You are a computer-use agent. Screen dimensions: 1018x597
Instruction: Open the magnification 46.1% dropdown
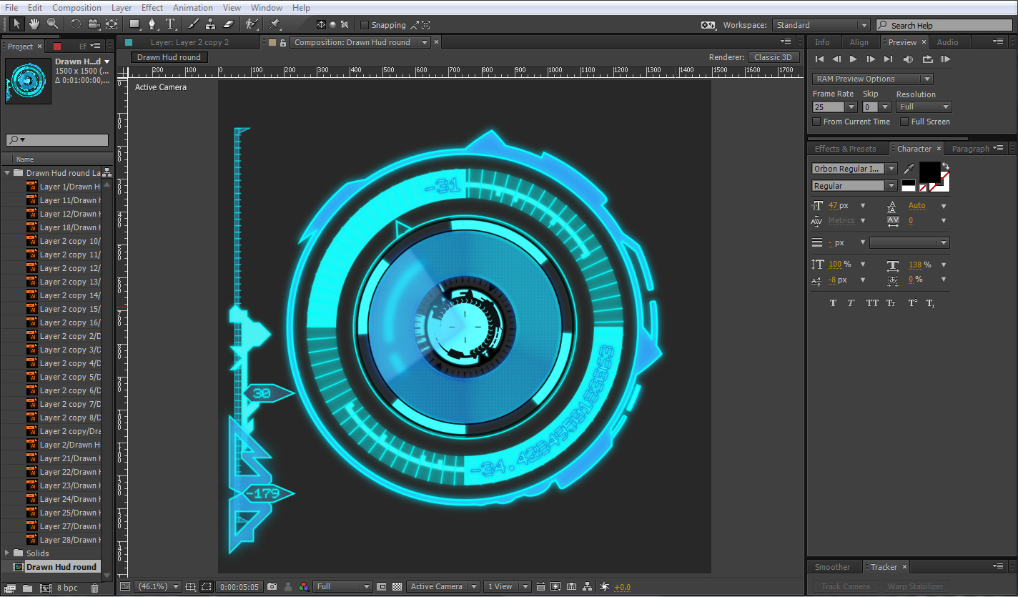coord(158,586)
